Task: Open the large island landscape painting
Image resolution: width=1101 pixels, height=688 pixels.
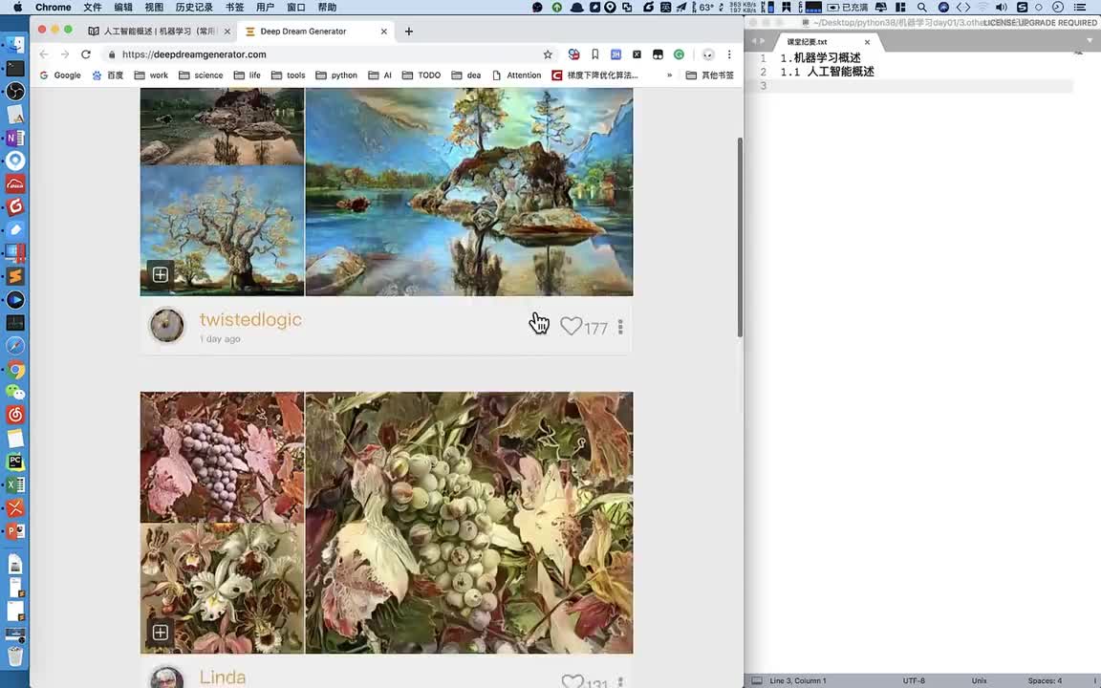Action: point(468,192)
